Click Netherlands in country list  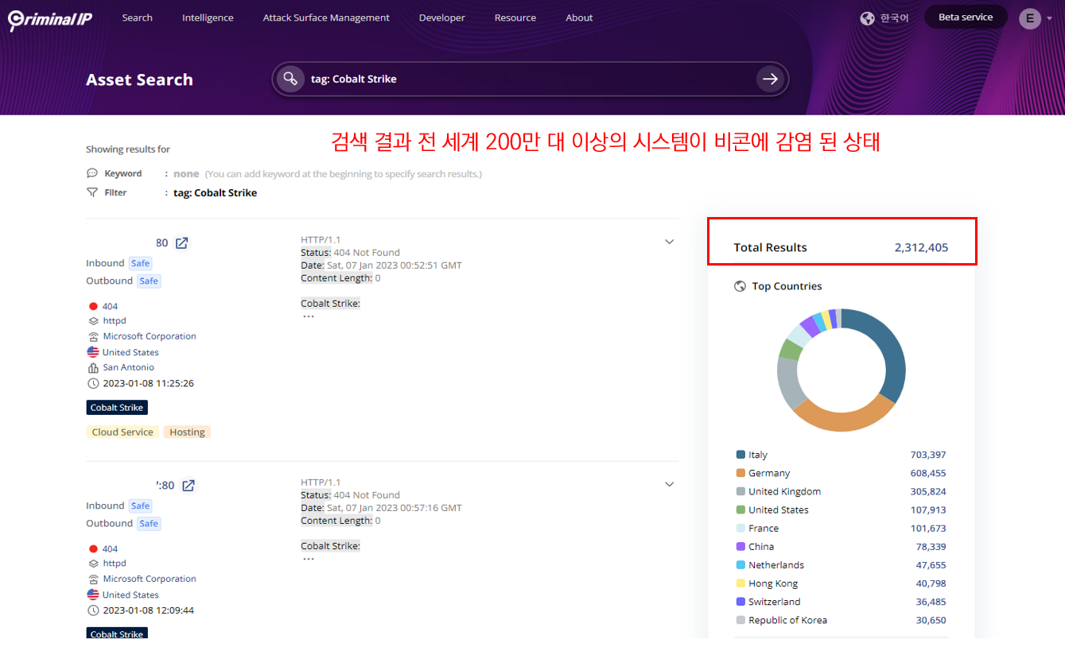coord(776,565)
